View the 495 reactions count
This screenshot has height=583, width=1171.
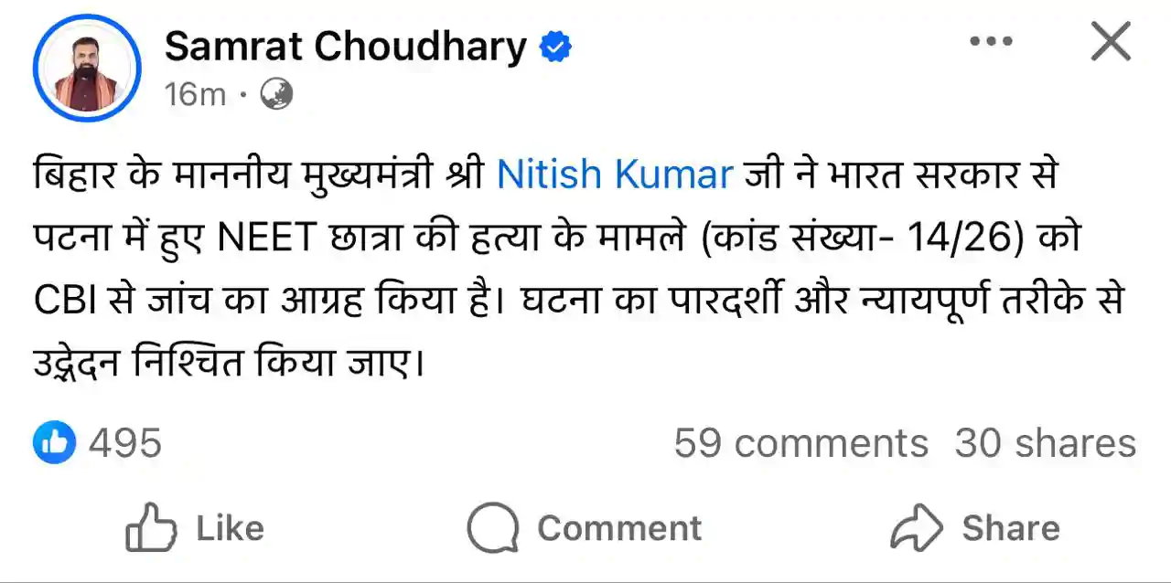point(124,443)
